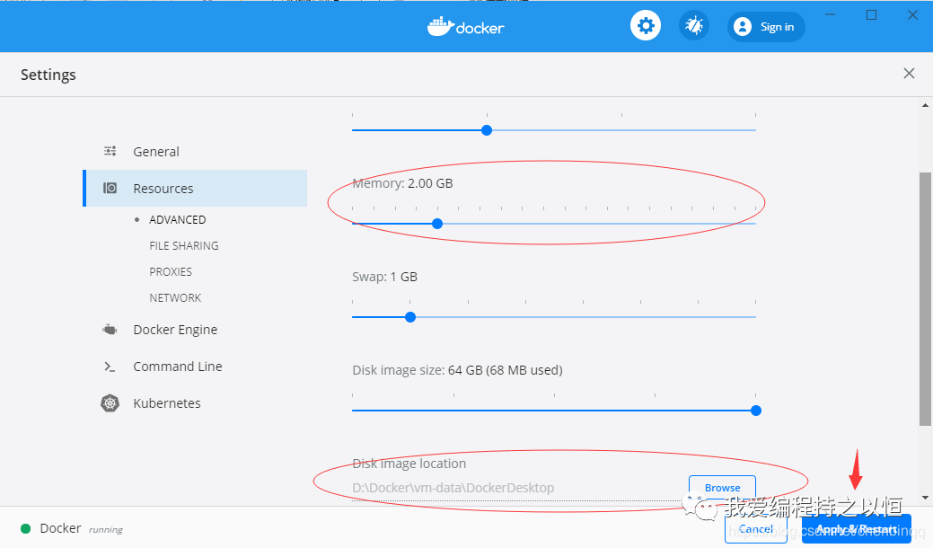
Task: Click the Docker Engine icon
Action: (x=110, y=329)
